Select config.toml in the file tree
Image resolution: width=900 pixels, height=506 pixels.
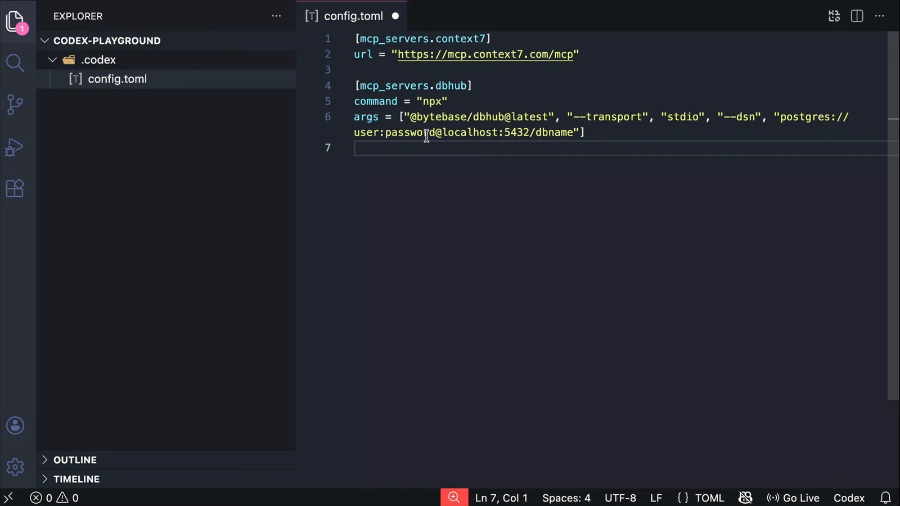tap(166, 79)
